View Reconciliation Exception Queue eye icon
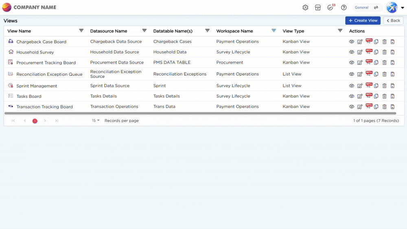Image resolution: width=407 pixels, height=229 pixels. coord(352,74)
